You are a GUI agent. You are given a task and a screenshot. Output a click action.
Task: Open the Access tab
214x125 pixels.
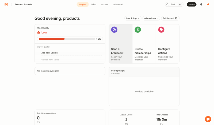105,5
